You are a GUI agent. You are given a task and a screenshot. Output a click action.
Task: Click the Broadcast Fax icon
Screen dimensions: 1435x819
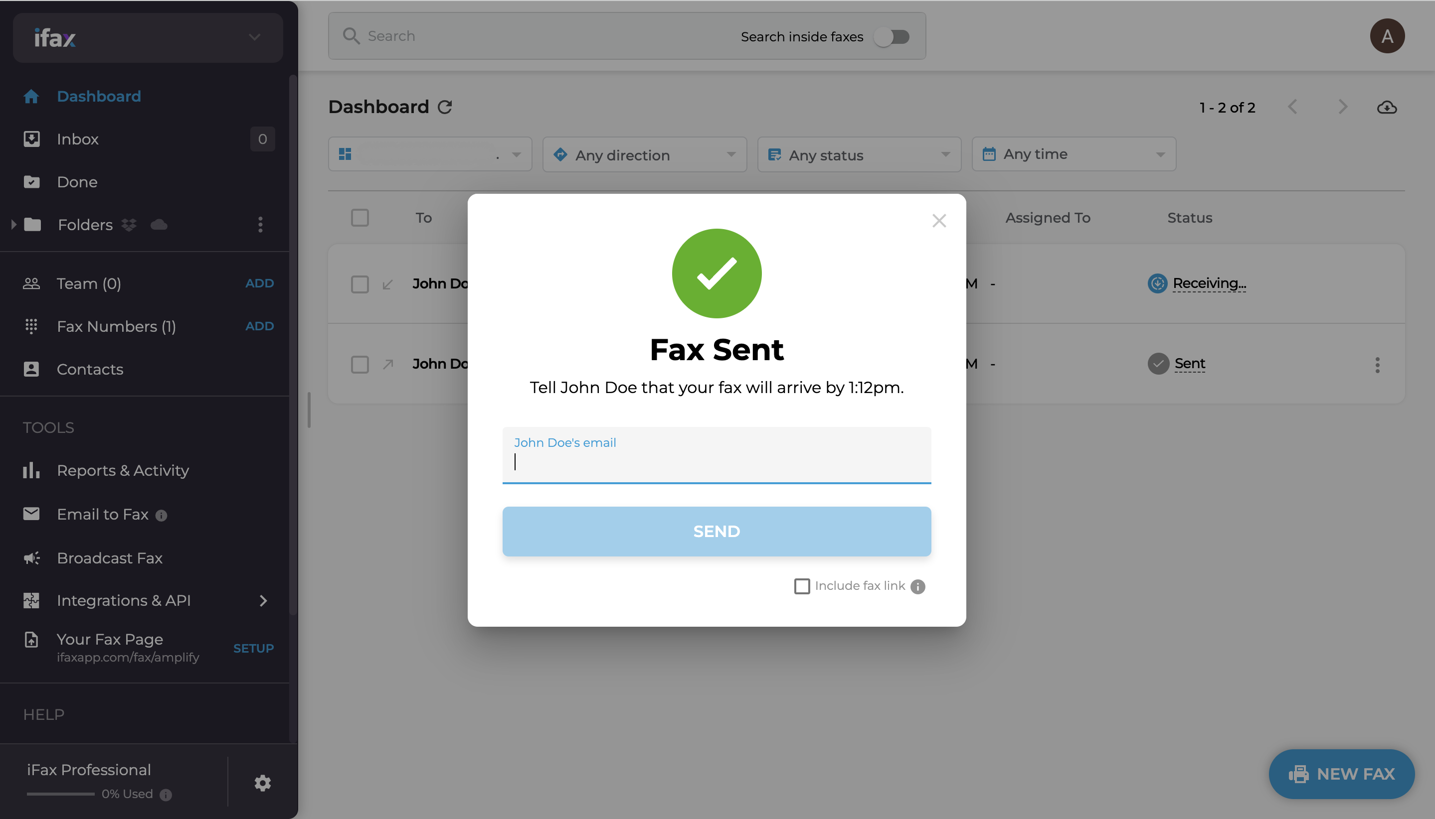(x=31, y=557)
